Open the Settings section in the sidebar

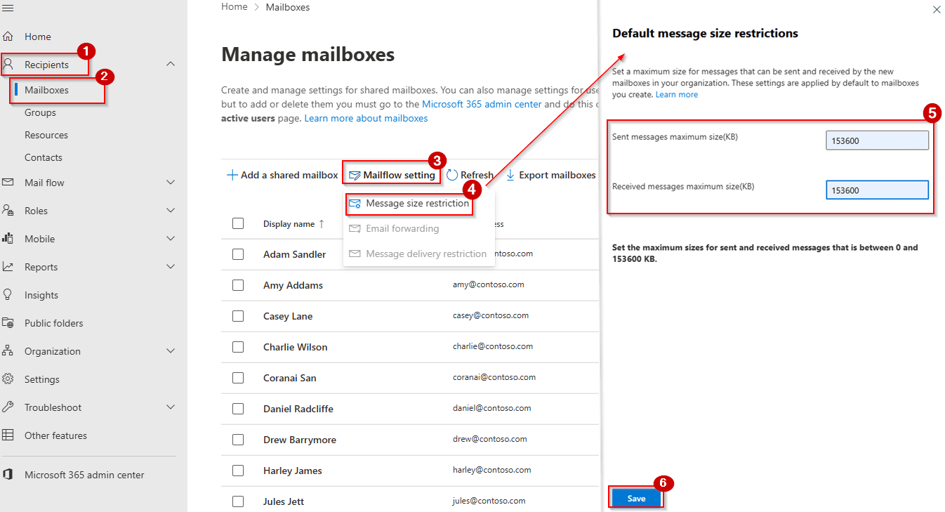(x=44, y=379)
